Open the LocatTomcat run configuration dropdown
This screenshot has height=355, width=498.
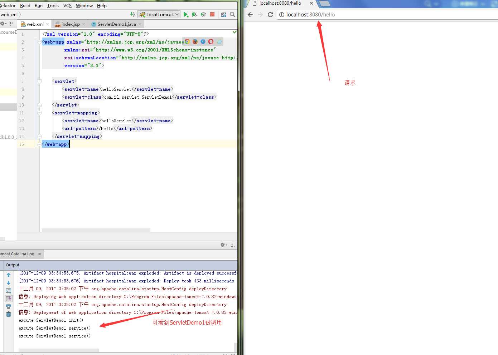tap(159, 14)
